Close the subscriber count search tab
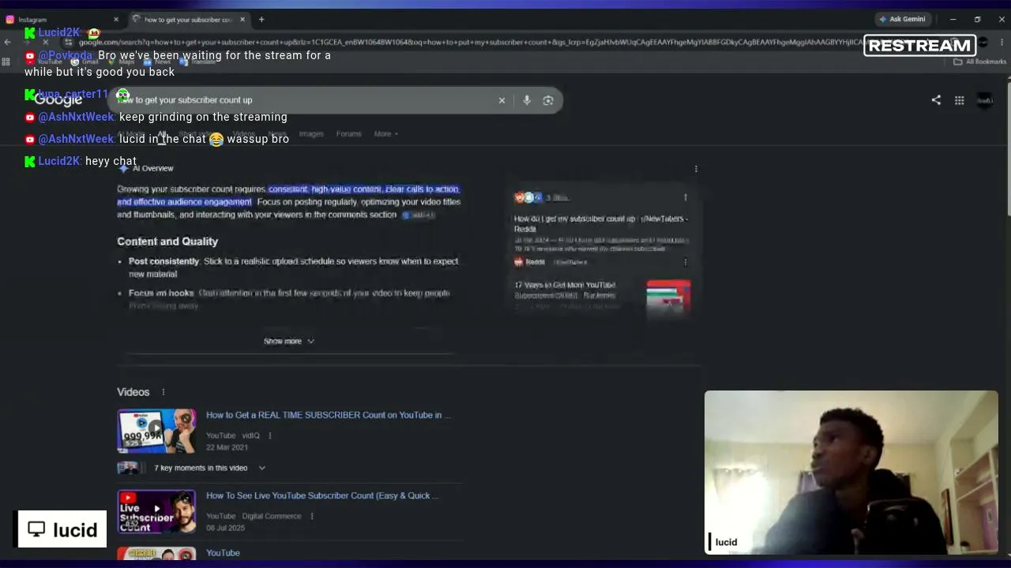 click(242, 19)
